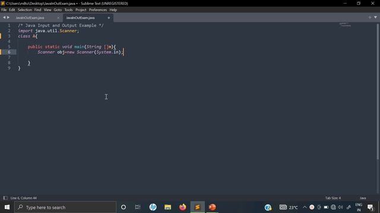
Task: Open the Project menu
Action: coord(81,10)
